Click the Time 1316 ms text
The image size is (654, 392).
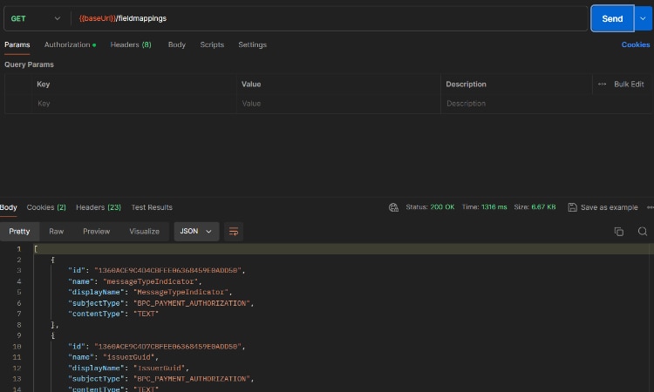click(x=484, y=207)
